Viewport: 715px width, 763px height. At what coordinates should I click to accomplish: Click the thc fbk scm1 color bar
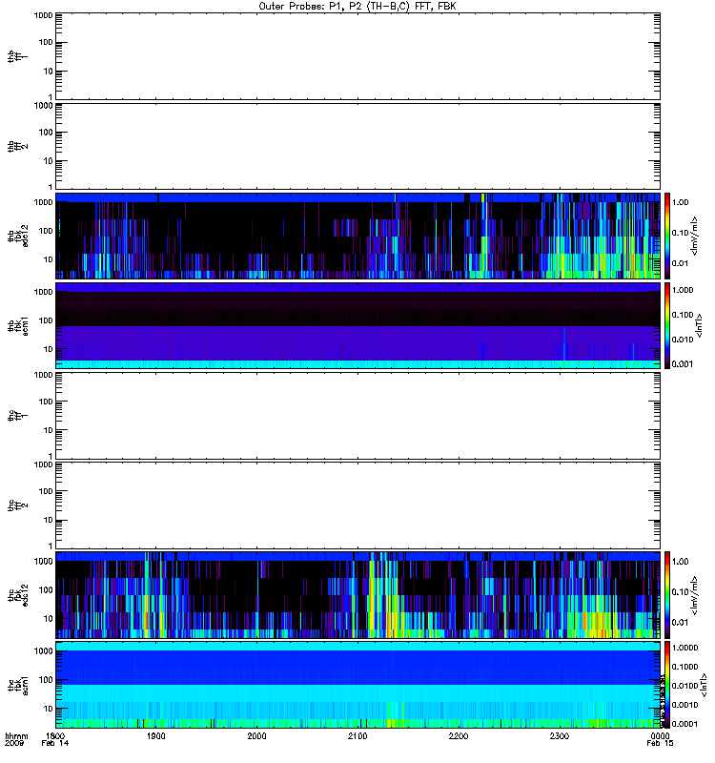667,685
